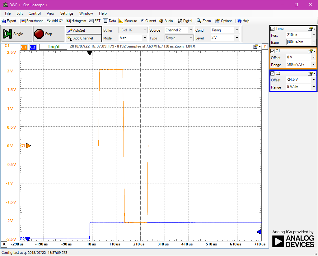Open the Mode dropdown showing Auto

point(133,38)
